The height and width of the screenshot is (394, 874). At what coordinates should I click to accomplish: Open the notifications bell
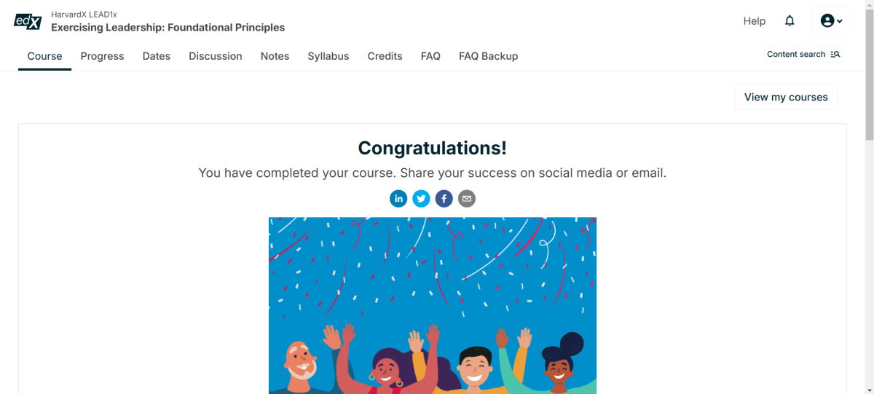790,21
